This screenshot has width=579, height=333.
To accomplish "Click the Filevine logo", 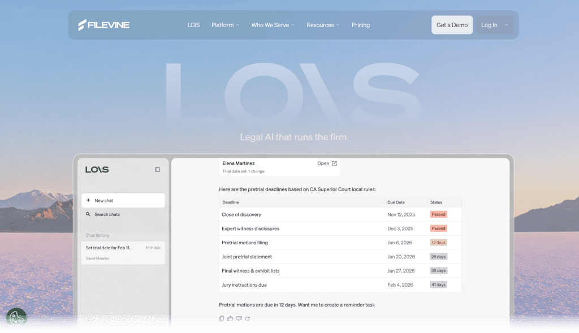I will (x=104, y=25).
